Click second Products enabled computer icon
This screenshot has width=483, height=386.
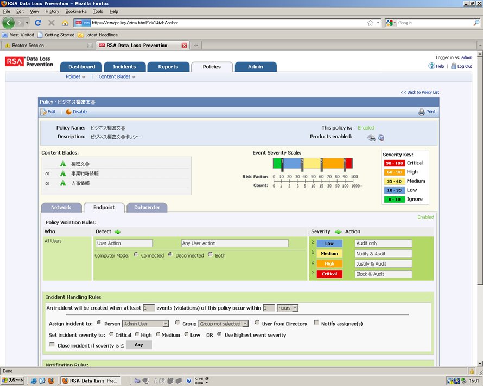pos(382,138)
